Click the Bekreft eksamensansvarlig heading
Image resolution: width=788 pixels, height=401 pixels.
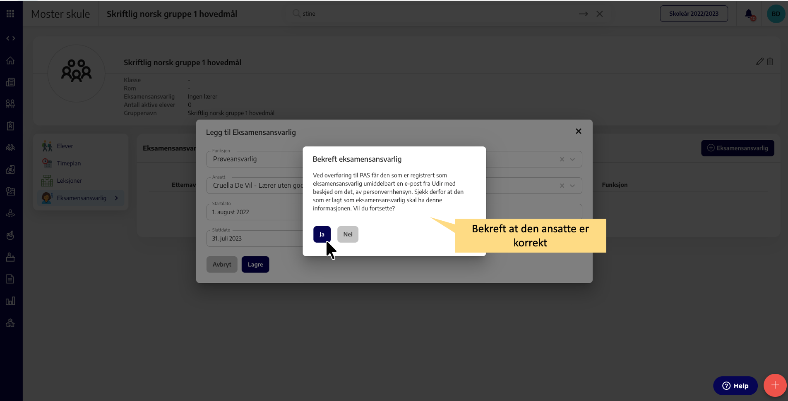(357, 159)
